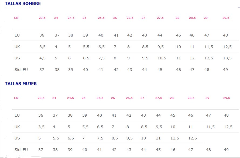Click Sidi EU 49 in men's table
The width and height of the screenshot is (240, 158).
[225, 70]
